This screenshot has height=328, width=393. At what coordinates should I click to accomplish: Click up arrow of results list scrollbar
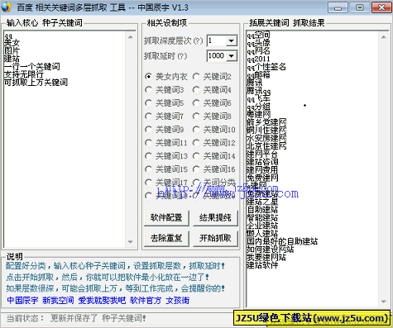383,37
